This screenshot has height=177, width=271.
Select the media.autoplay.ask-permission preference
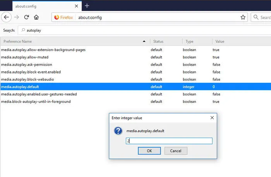tap(27, 65)
